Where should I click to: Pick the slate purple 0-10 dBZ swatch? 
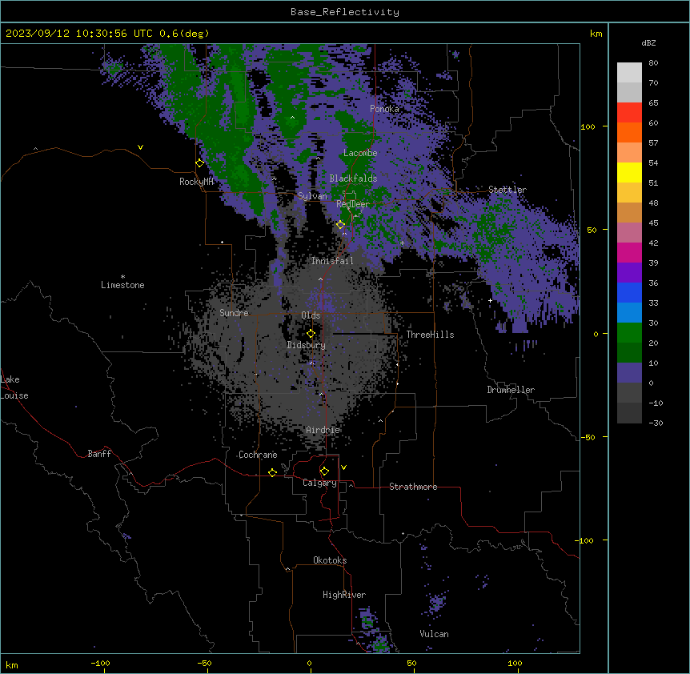coord(629,373)
